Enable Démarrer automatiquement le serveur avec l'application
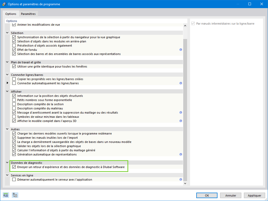This screenshot has width=268, height=201. pyautogui.click(x=14, y=180)
